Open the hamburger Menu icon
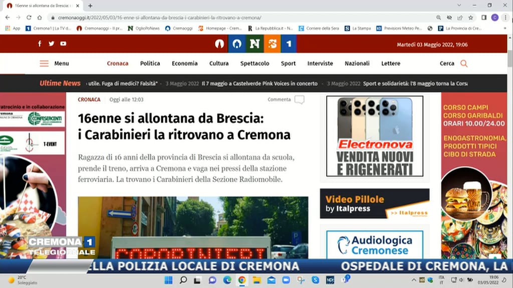 point(44,63)
